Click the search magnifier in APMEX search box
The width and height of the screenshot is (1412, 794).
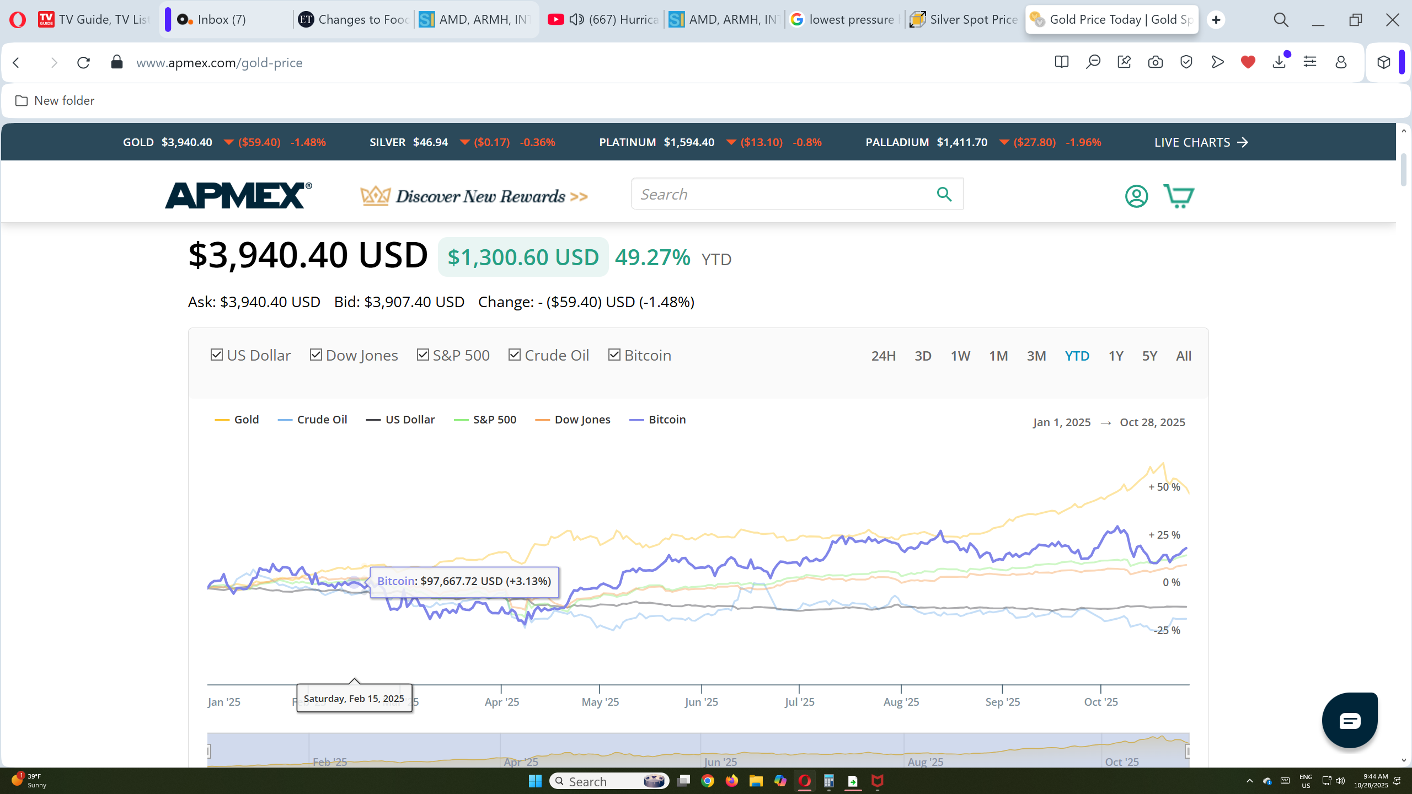coord(944,194)
